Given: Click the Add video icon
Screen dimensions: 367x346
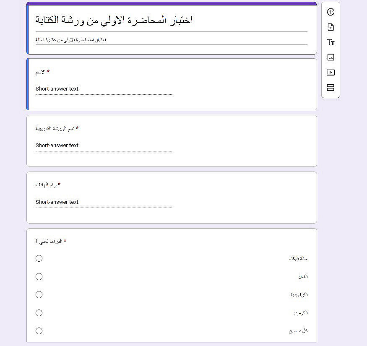Looking at the screenshot, I should pyautogui.click(x=331, y=73).
